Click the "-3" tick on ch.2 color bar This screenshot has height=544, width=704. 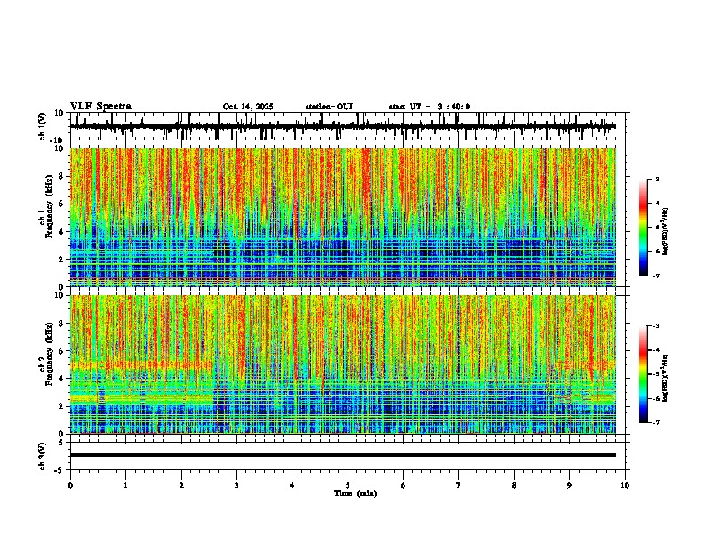656,326
